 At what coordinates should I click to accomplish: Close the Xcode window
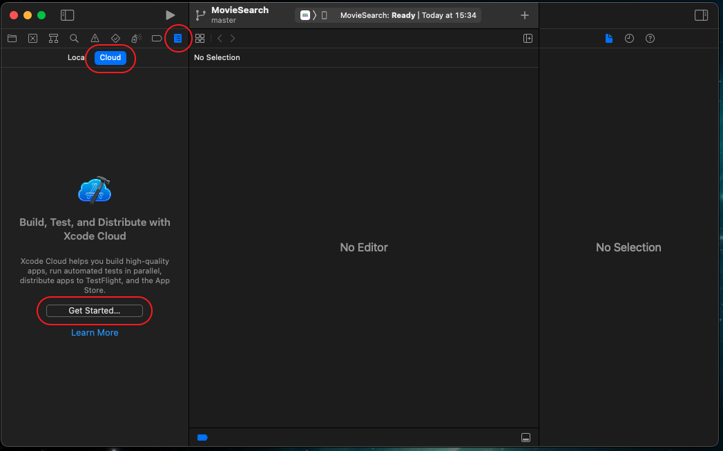click(x=14, y=15)
